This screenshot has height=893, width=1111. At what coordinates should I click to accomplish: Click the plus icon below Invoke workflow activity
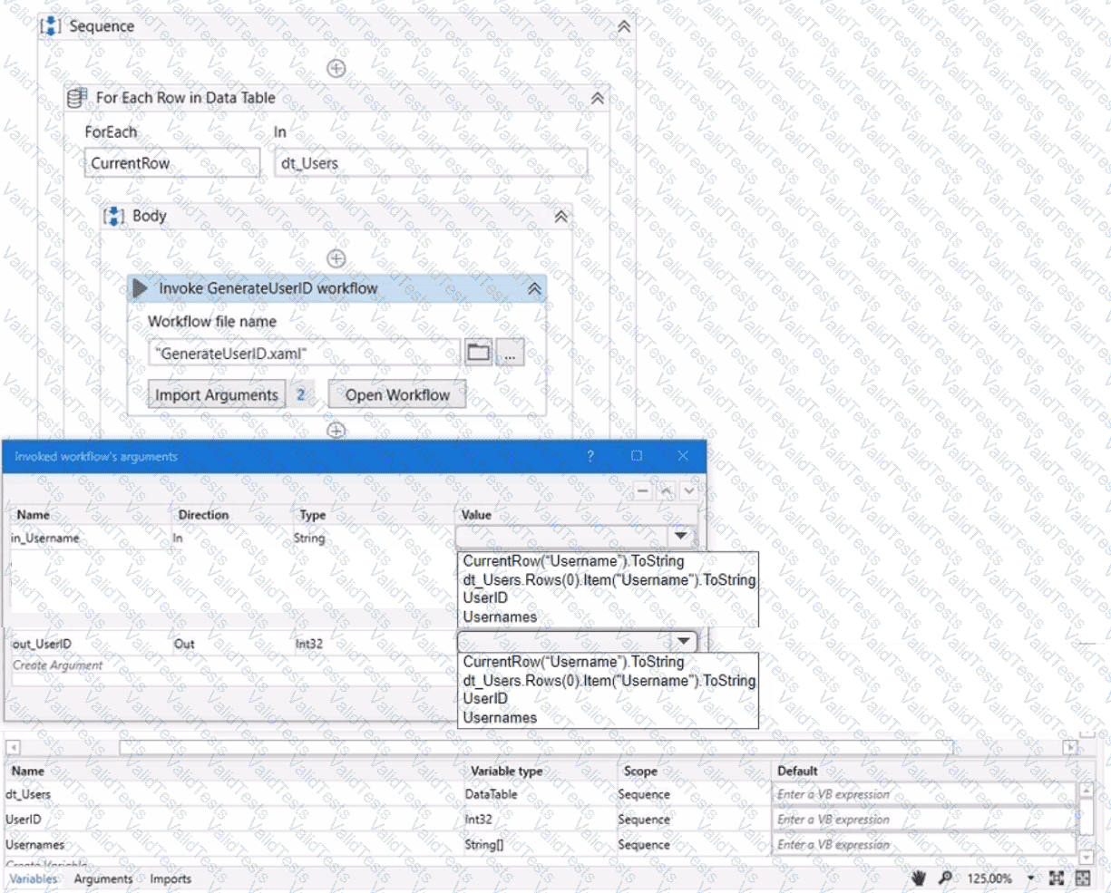(x=336, y=430)
